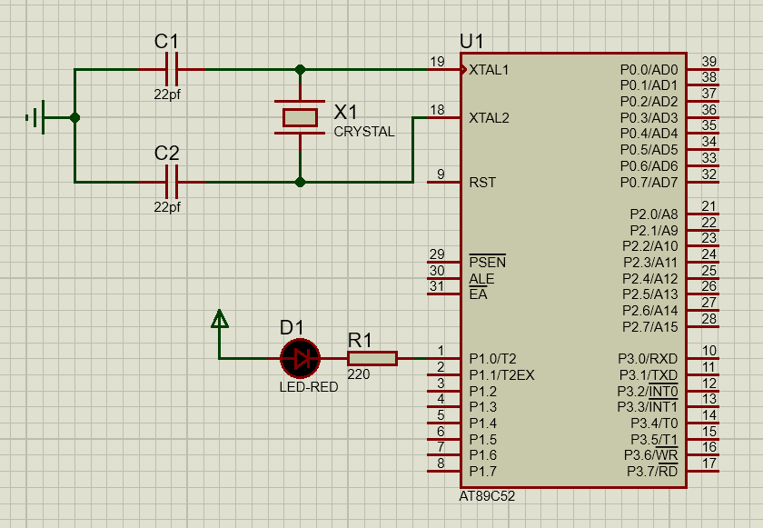Select the C2 capacitor symbol

pos(170,182)
